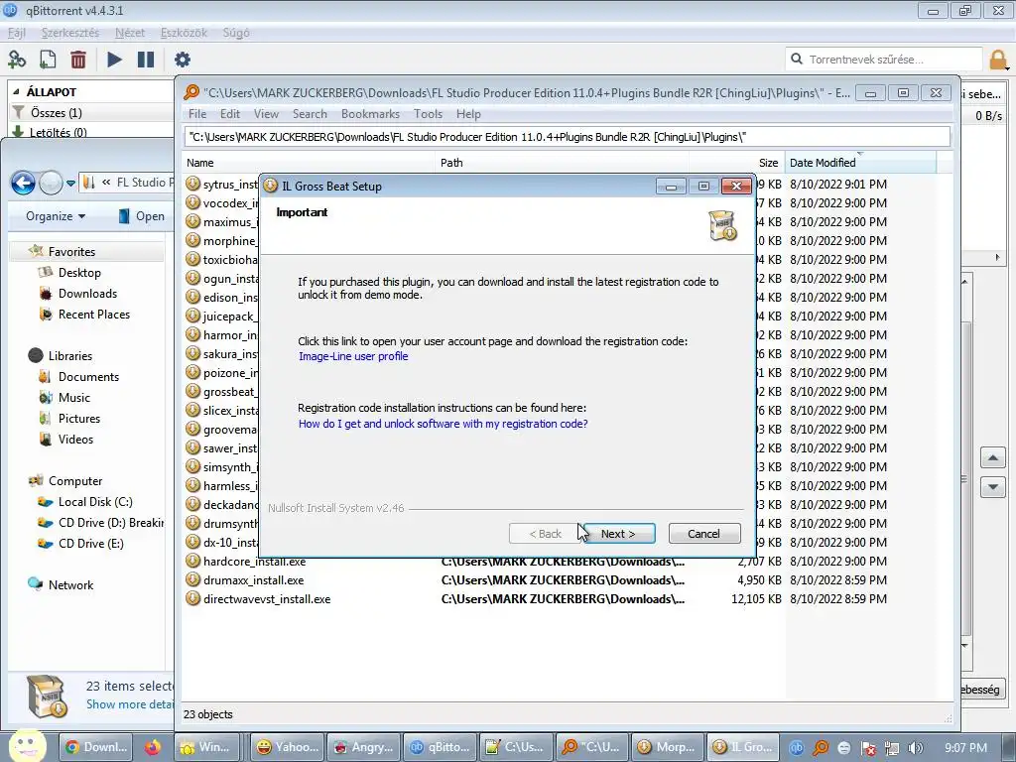Open Recent Places in Explorer sidebar
The image size is (1016, 762).
click(x=94, y=315)
